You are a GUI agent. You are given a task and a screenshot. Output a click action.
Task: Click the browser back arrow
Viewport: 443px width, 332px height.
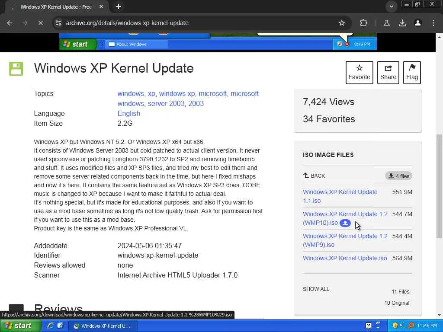tap(10, 23)
